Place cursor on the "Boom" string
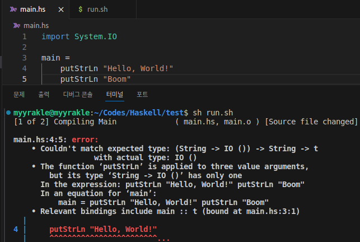 (x=116, y=79)
